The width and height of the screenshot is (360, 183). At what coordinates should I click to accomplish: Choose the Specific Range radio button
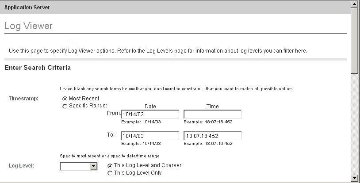(x=65, y=106)
